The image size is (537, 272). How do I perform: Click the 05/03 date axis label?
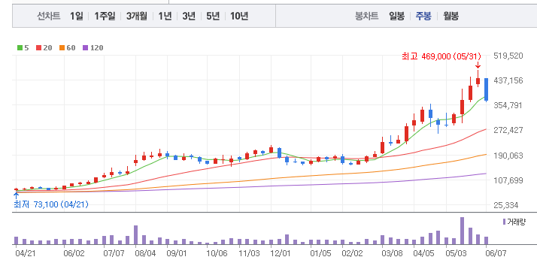point(456,253)
